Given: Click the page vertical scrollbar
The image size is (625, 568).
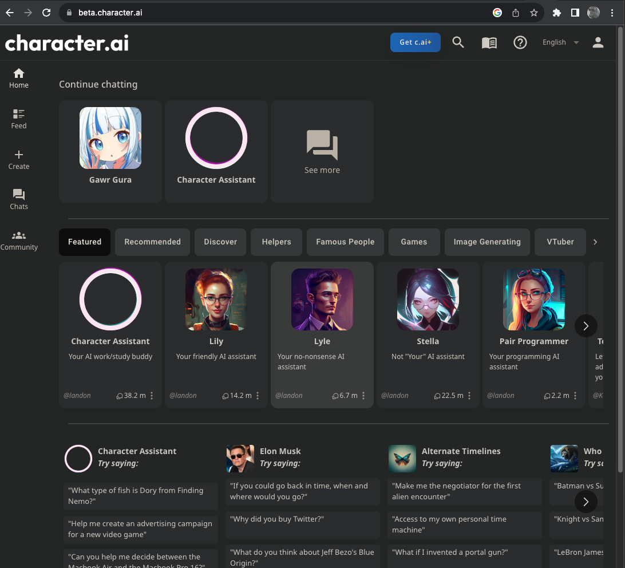Looking at the screenshot, I should click(620, 249).
